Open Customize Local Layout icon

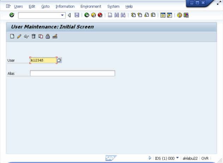(186, 15)
